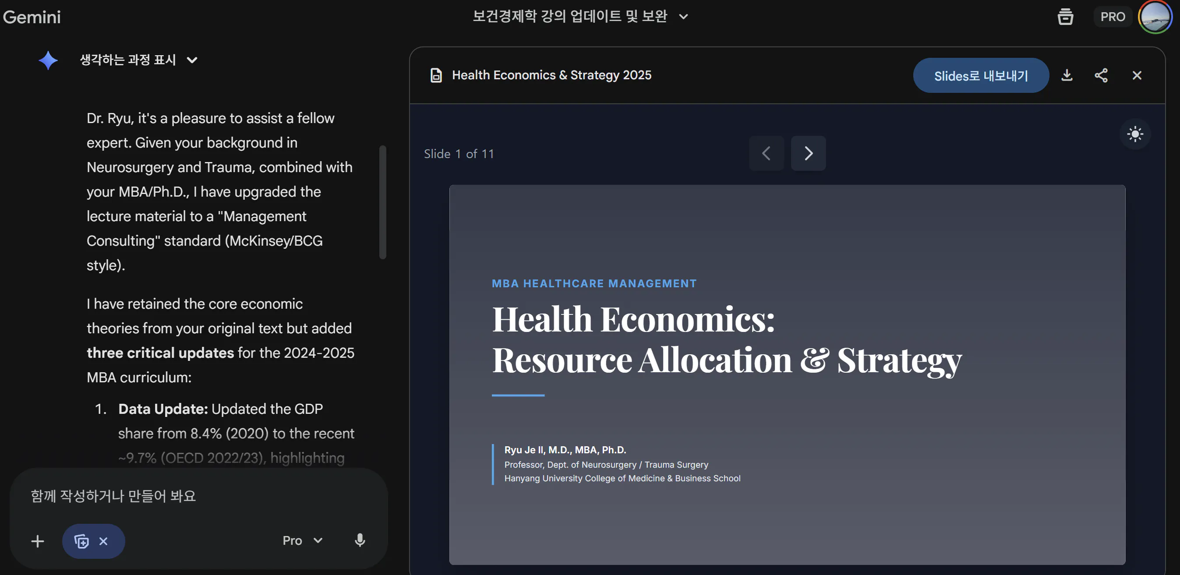Click the Gemini sparkle icon beside response

tap(48, 60)
